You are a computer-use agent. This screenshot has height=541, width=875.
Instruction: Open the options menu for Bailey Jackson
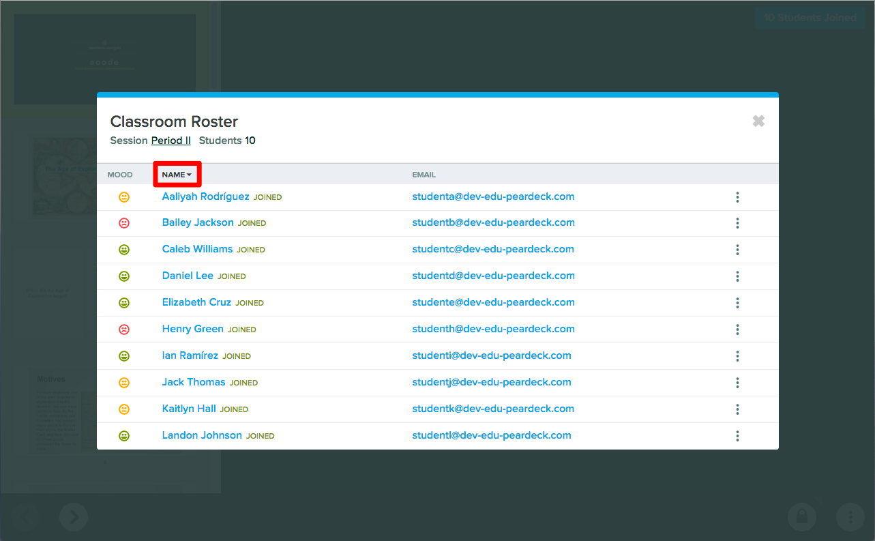[737, 223]
